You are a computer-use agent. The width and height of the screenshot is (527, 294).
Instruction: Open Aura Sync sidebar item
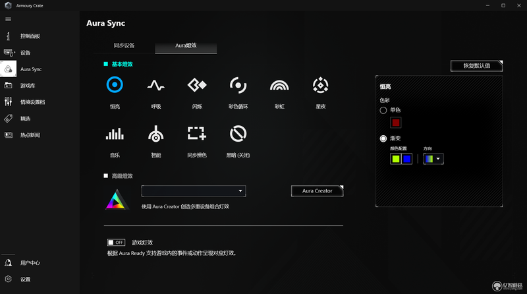tap(40, 69)
